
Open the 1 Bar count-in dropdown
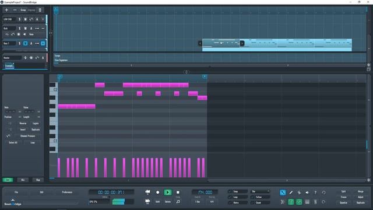point(198,202)
